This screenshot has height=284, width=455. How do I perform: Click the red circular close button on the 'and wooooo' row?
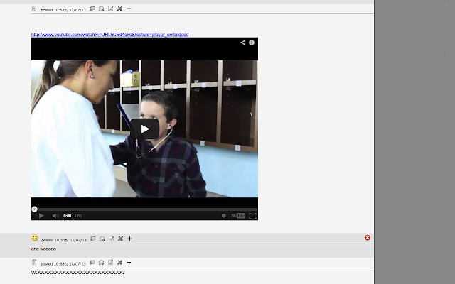[368, 238]
